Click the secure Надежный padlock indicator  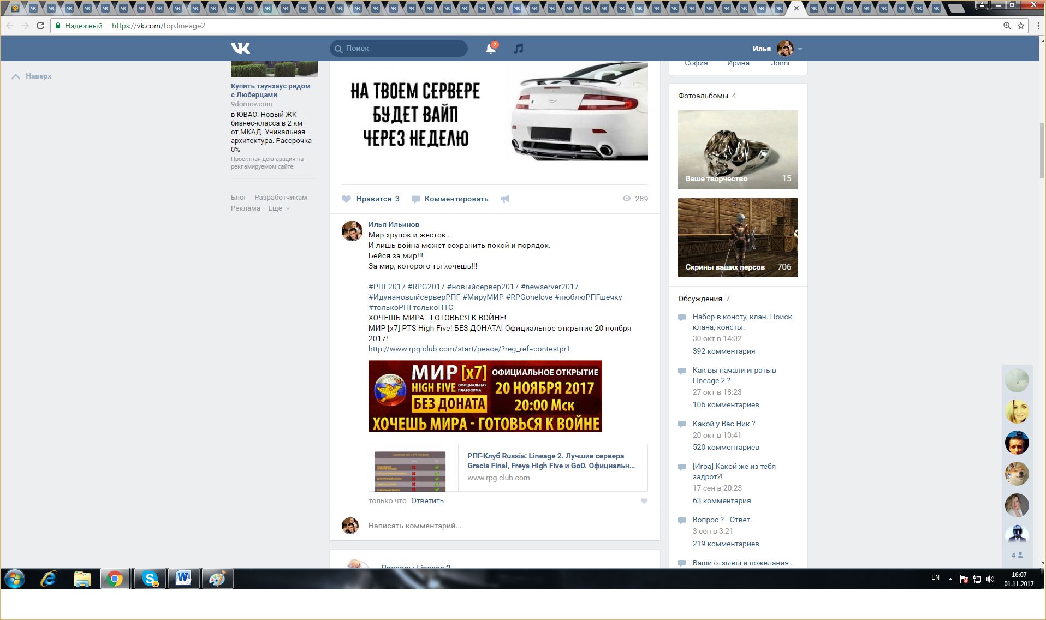pos(79,26)
